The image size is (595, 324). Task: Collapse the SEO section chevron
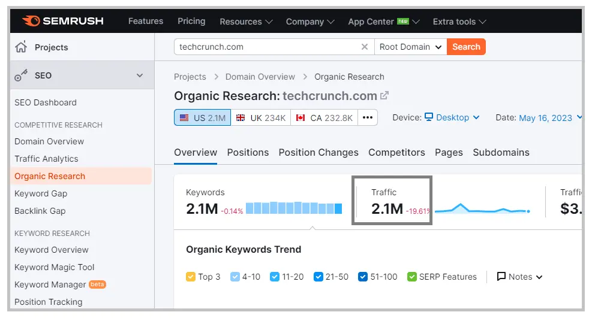coord(140,75)
